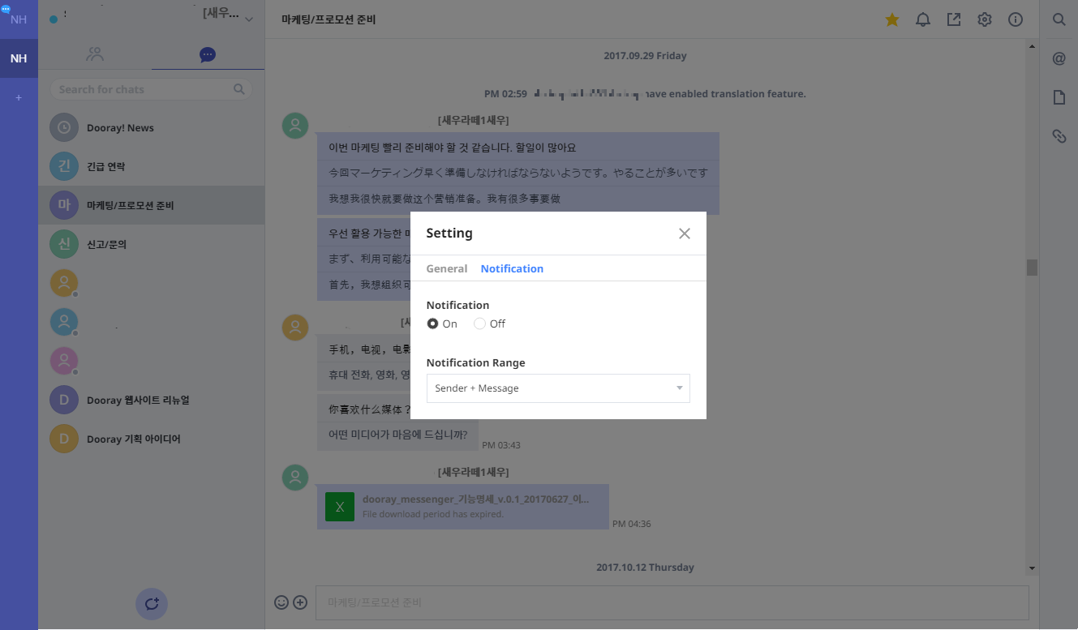Click the chat title 마케팅/프로모션 준비 in header
This screenshot has height=630, width=1078.
point(329,19)
